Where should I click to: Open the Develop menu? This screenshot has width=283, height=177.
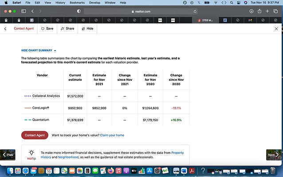pyautogui.click(x=94, y=3)
